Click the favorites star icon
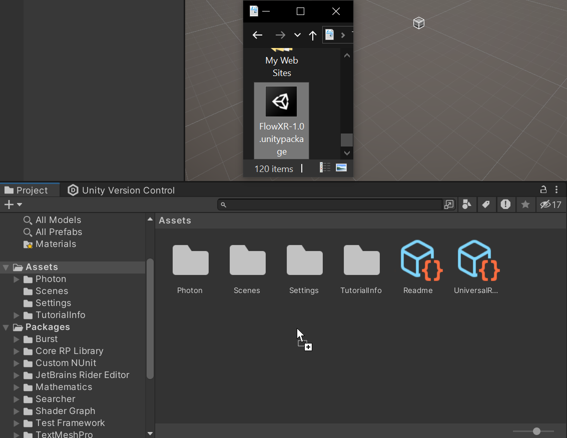The height and width of the screenshot is (438, 567). (x=525, y=204)
